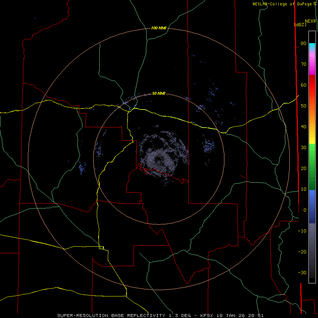318x318 pixels.
Task: Click the NEXLAB-College of DuPage credit text
Action: pyautogui.click(x=282, y=4)
